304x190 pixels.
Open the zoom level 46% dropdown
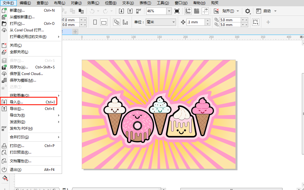(x=169, y=11)
